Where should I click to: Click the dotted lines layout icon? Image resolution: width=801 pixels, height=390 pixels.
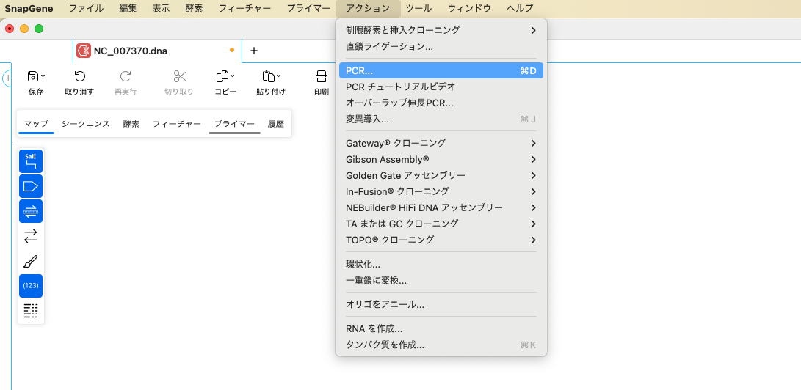pyautogui.click(x=31, y=311)
